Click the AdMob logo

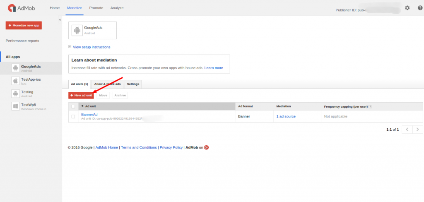(x=22, y=8)
